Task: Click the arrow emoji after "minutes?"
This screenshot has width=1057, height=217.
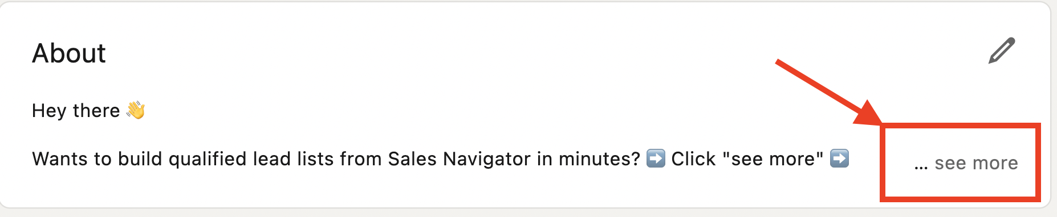Action: (x=656, y=158)
